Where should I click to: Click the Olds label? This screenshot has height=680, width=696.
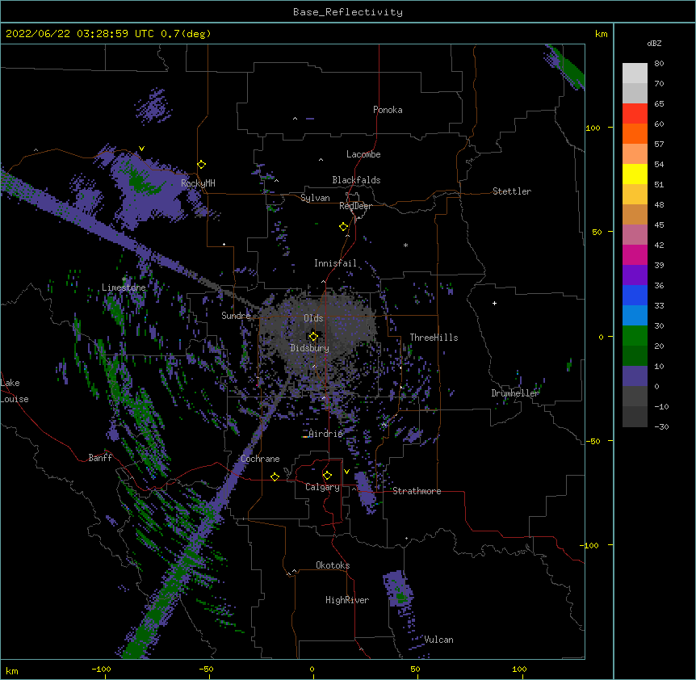[313, 318]
